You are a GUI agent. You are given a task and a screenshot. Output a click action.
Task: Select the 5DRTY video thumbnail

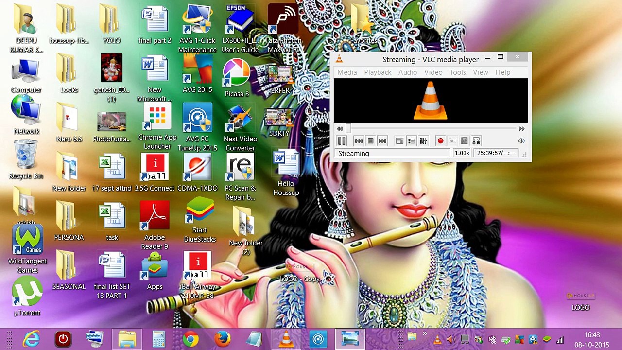279,122
